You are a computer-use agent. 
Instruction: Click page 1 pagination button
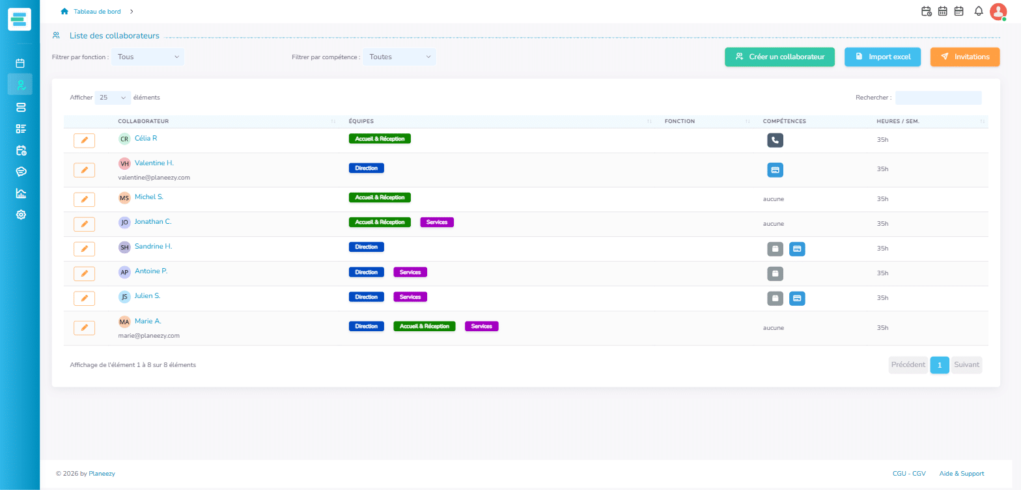point(940,365)
